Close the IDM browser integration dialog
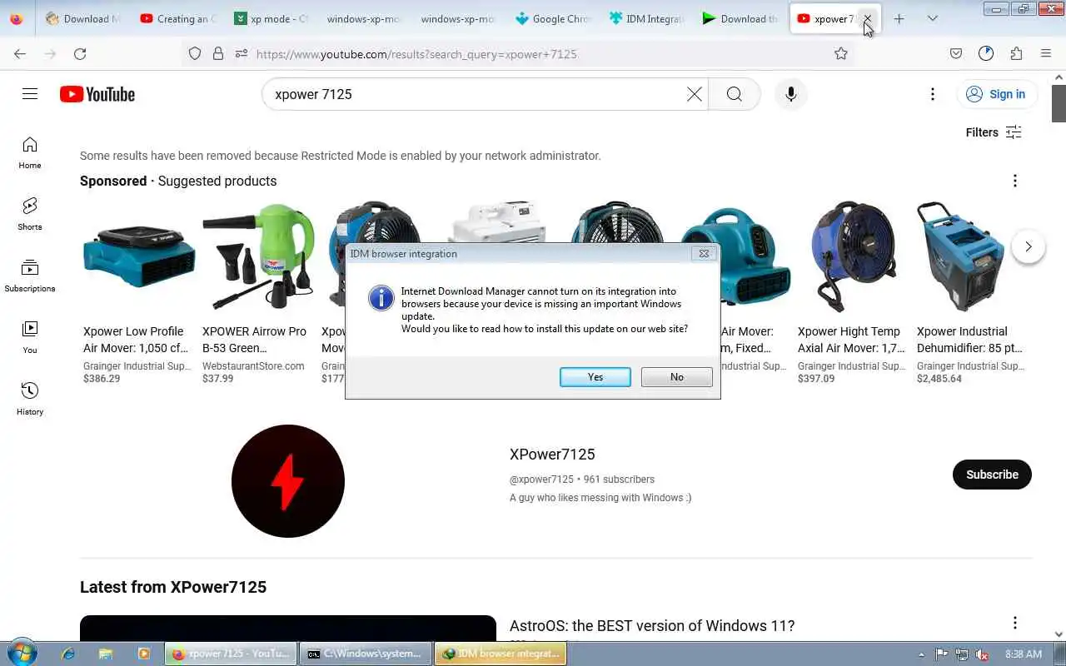 (x=704, y=254)
